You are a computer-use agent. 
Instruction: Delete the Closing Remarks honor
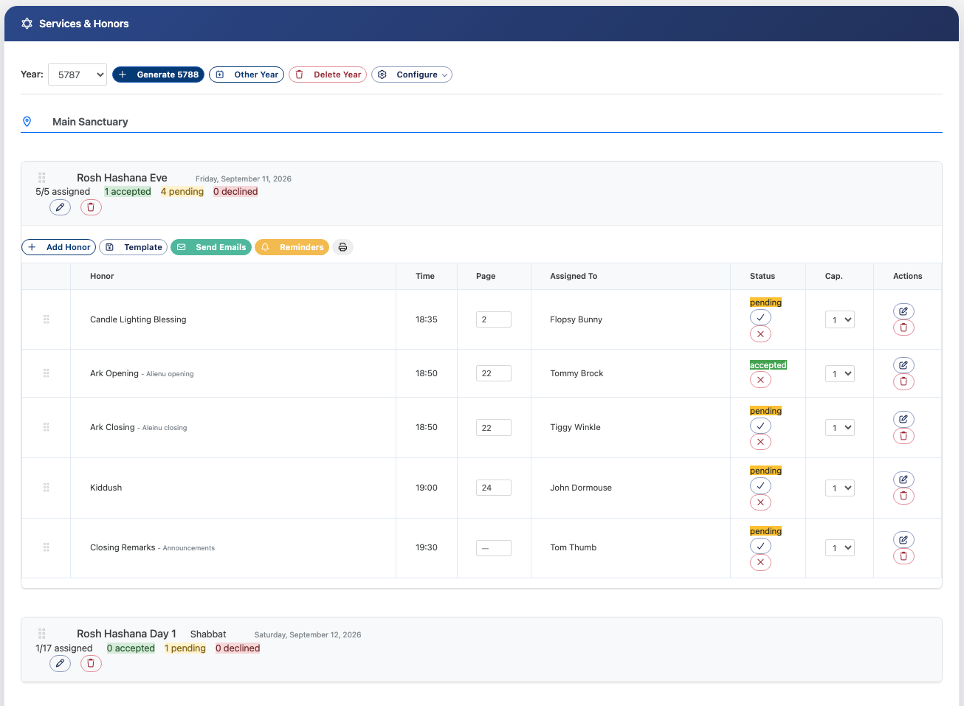point(903,556)
